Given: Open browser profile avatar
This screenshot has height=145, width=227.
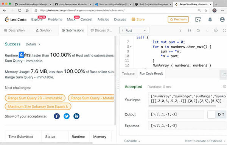Looking at the screenshot, I should [x=215, y=10].
